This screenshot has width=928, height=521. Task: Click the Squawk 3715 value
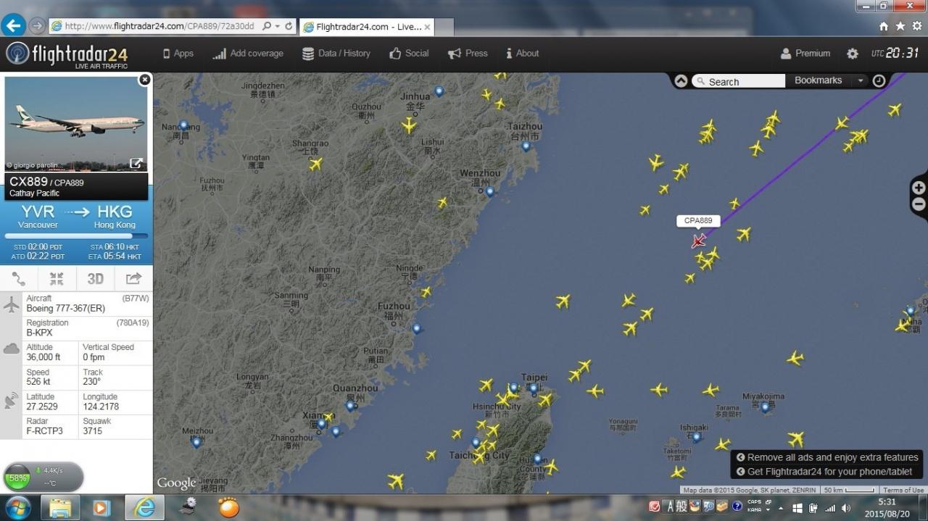[93, 431]
